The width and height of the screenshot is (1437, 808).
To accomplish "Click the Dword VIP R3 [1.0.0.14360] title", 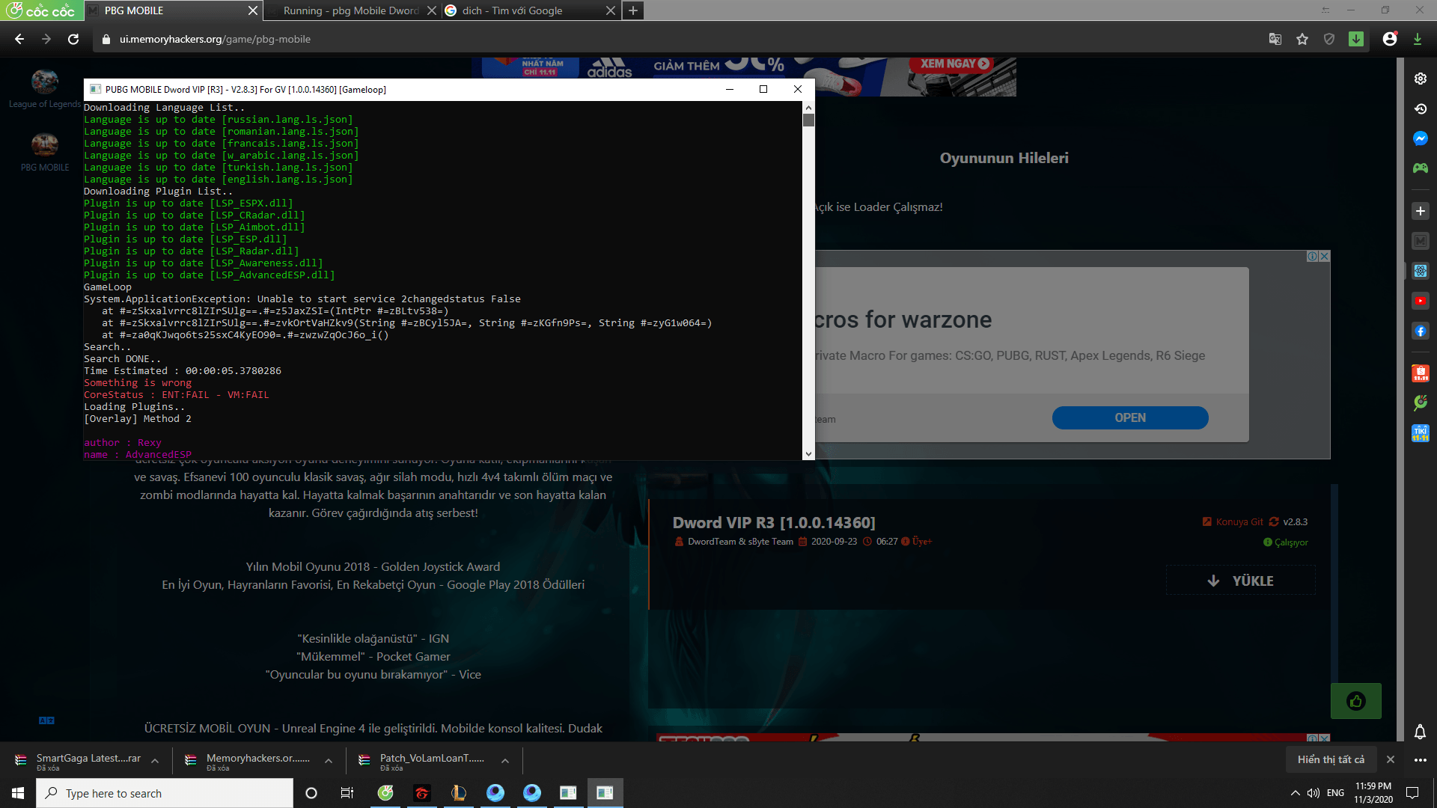I will pyautogui.click(x=774, y=523).
